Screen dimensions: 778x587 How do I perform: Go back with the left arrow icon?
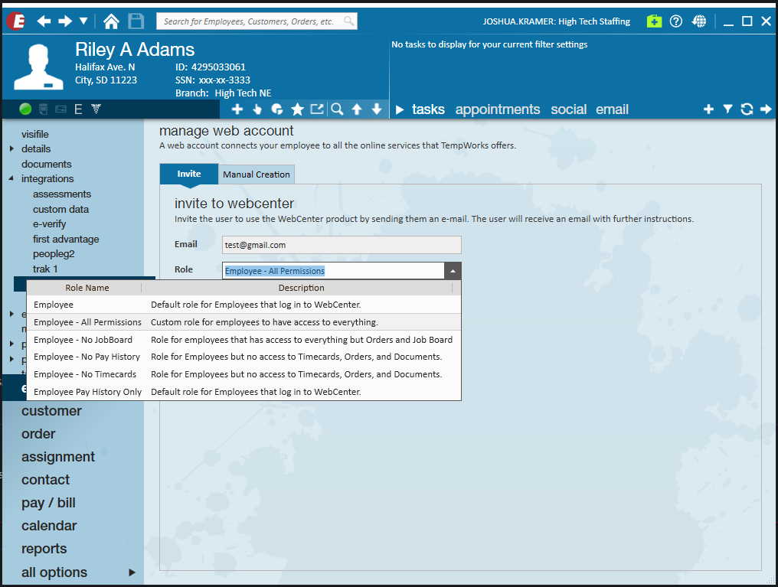[x=44, y=21]
